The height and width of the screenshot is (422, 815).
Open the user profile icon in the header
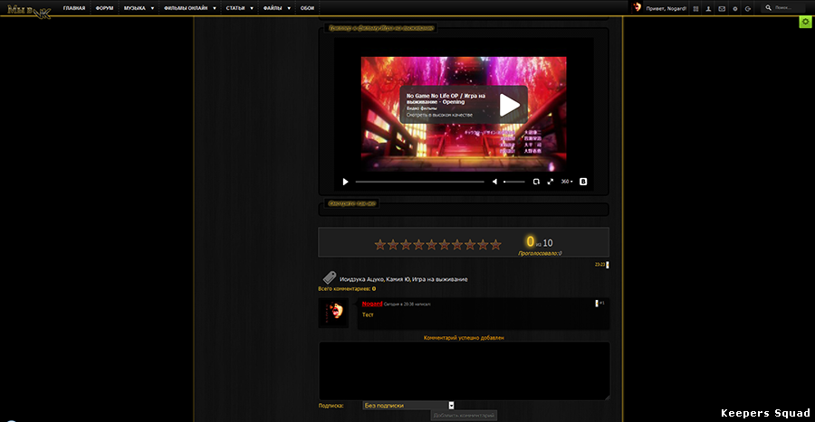708,9
